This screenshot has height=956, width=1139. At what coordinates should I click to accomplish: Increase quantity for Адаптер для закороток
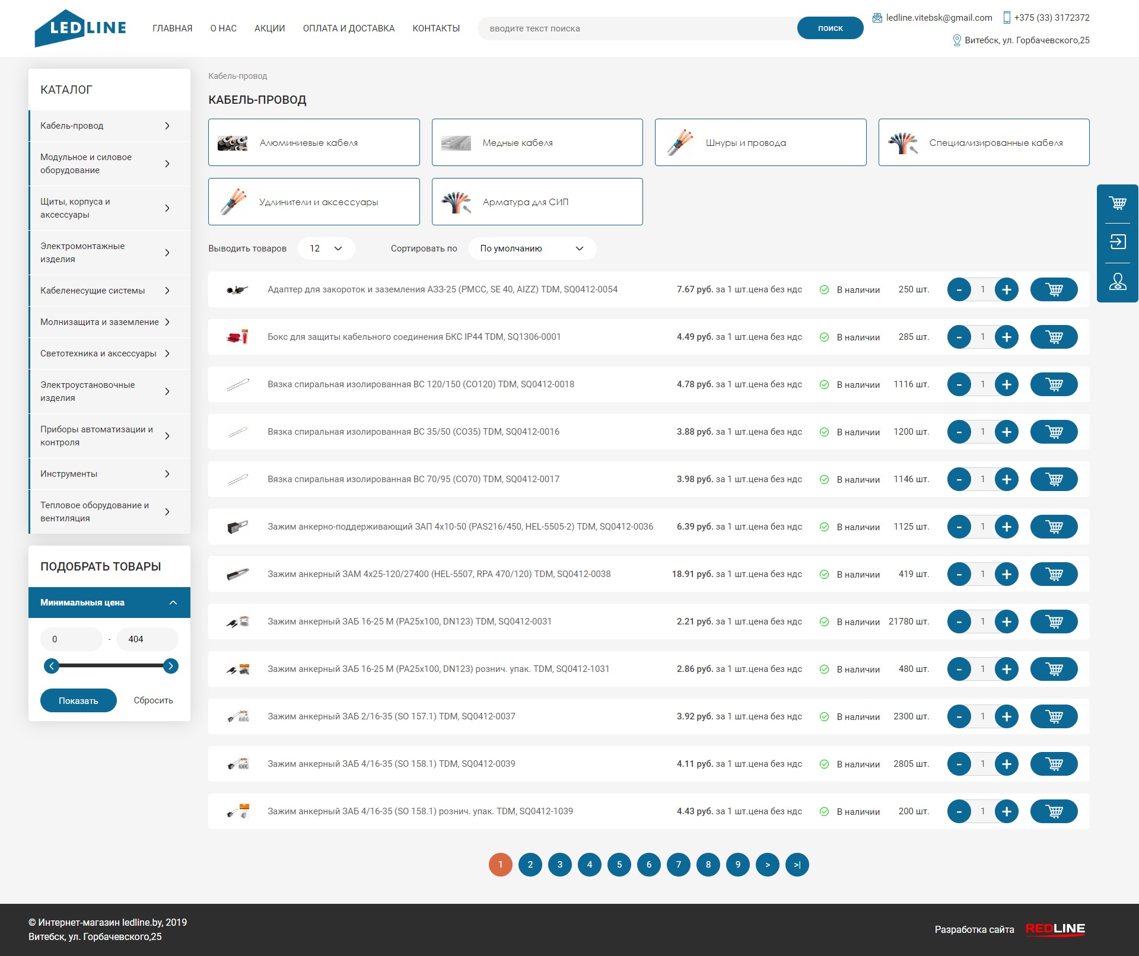1006,290
